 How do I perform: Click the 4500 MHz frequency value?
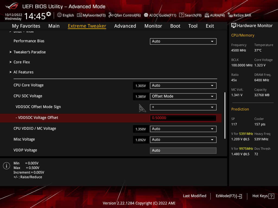(239, 50)
